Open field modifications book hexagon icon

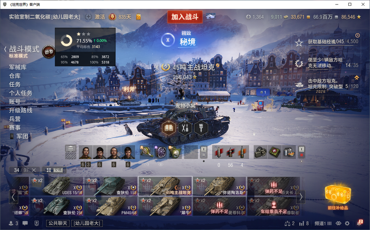(169, 128)
